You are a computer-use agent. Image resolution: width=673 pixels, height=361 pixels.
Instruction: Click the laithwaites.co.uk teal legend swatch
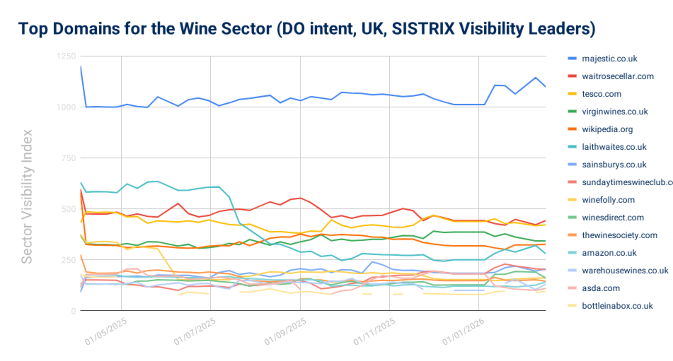pos(572,147)
